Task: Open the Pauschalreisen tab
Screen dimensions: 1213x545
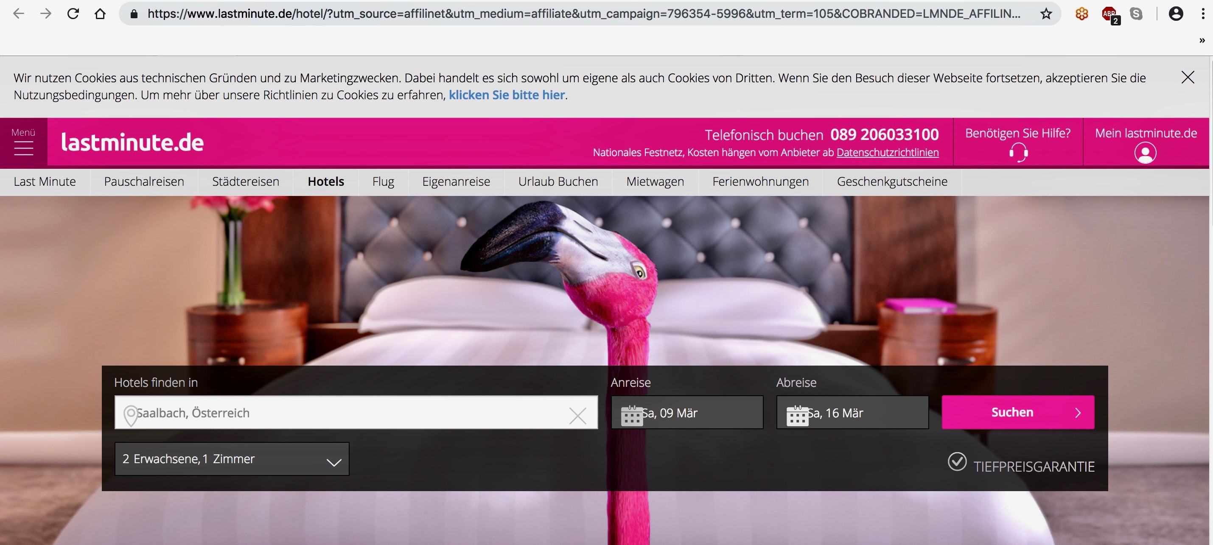Action: (144, 182)
